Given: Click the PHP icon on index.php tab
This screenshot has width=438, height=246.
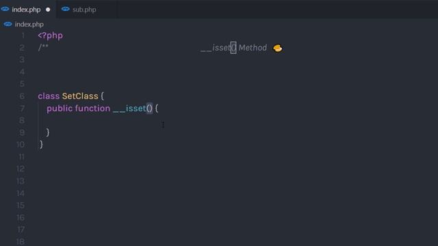Looking at the screenshot, I should 5,9.
